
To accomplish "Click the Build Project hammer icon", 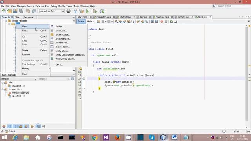I will 75,11.
